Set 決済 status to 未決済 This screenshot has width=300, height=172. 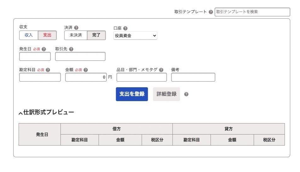pos(76,35)
